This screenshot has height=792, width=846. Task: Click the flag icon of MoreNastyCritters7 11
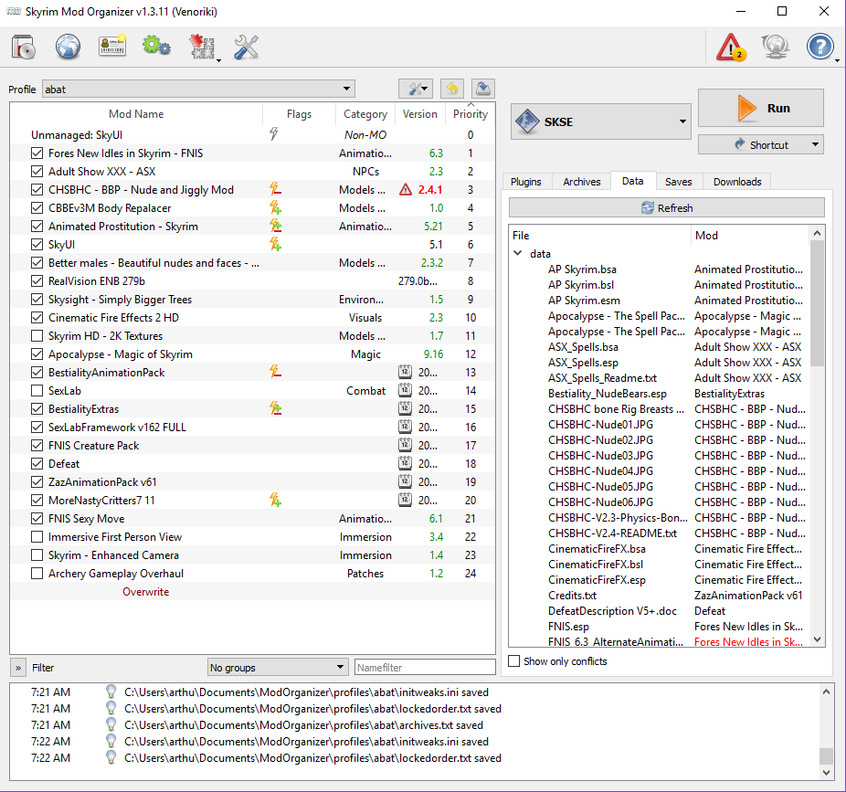point(275,500)
